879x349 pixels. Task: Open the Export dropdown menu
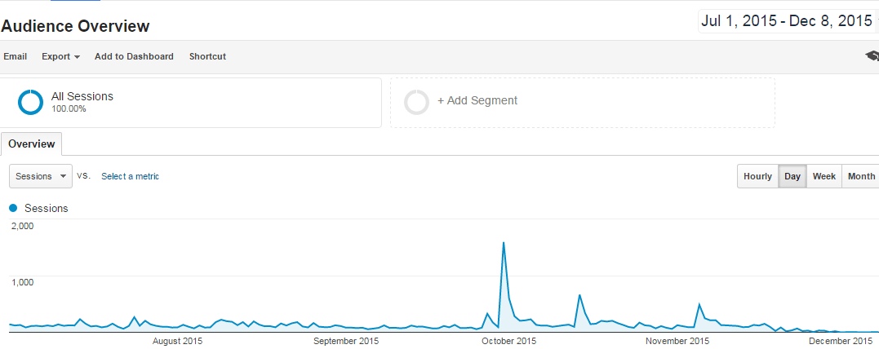[60, 56]
